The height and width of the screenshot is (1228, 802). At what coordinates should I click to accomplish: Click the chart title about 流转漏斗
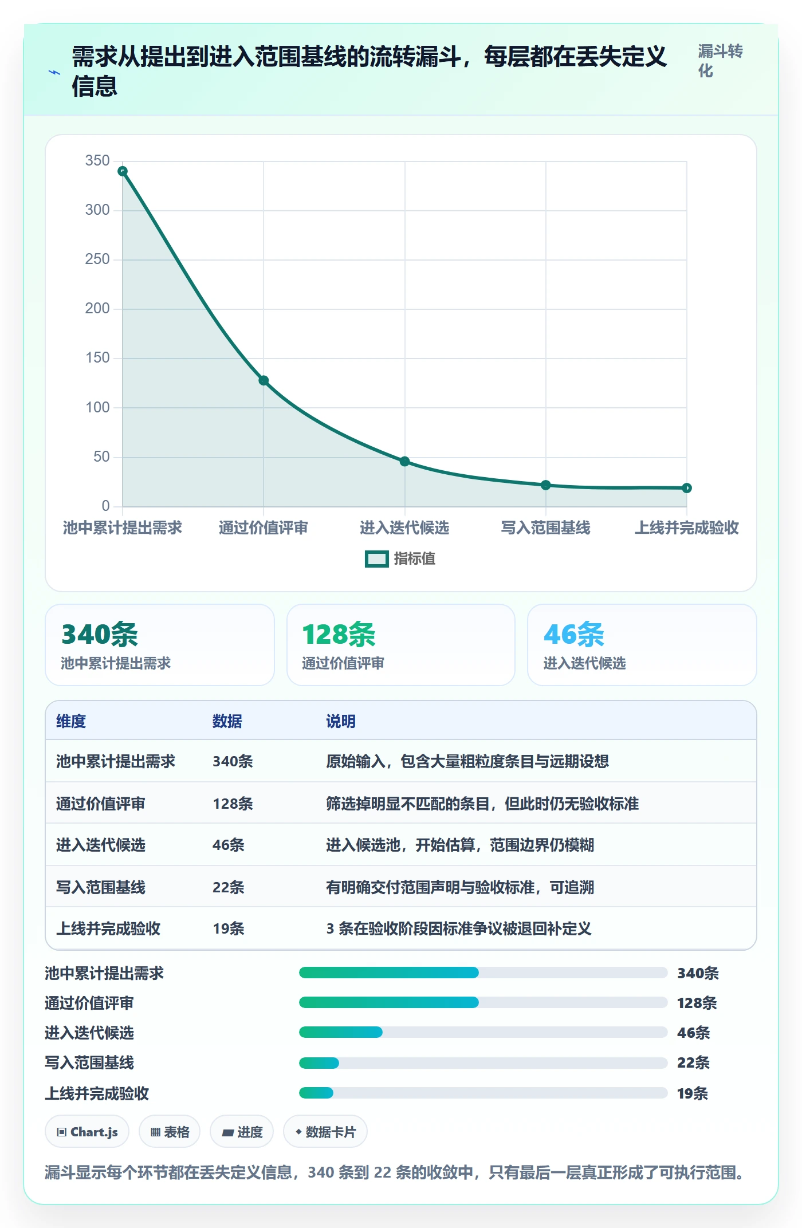click(369, 71)
